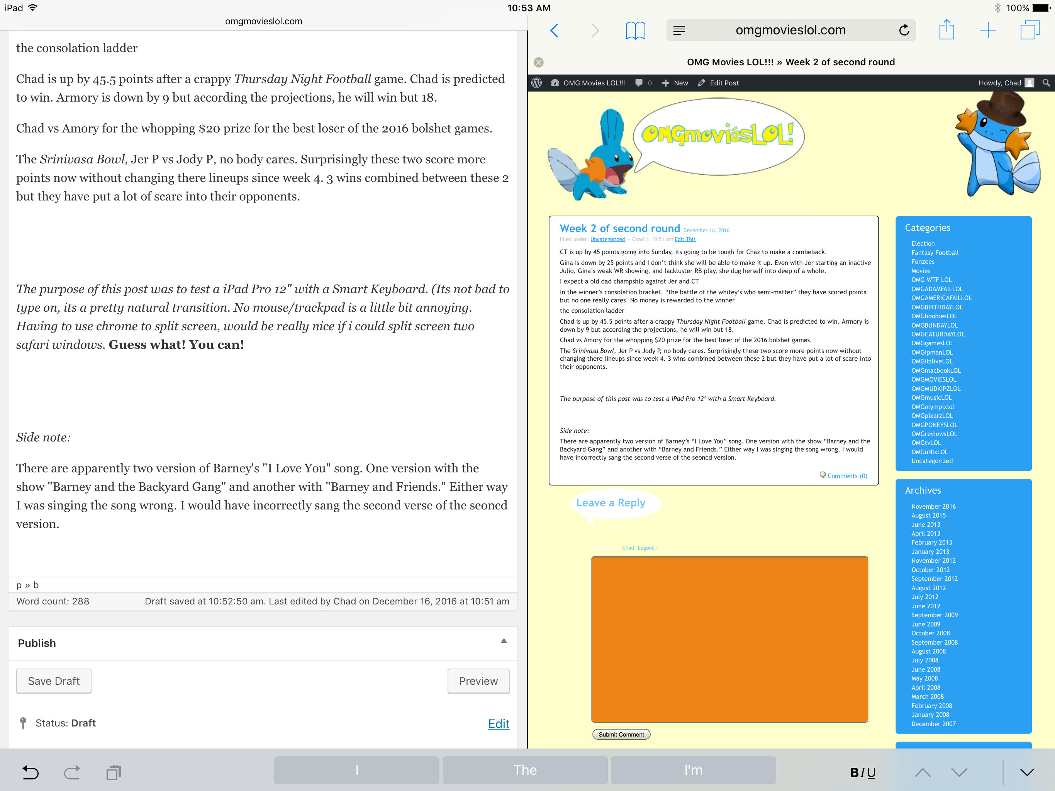Show all Safari tabs
1055x791 pixels.
point(1030,31)
